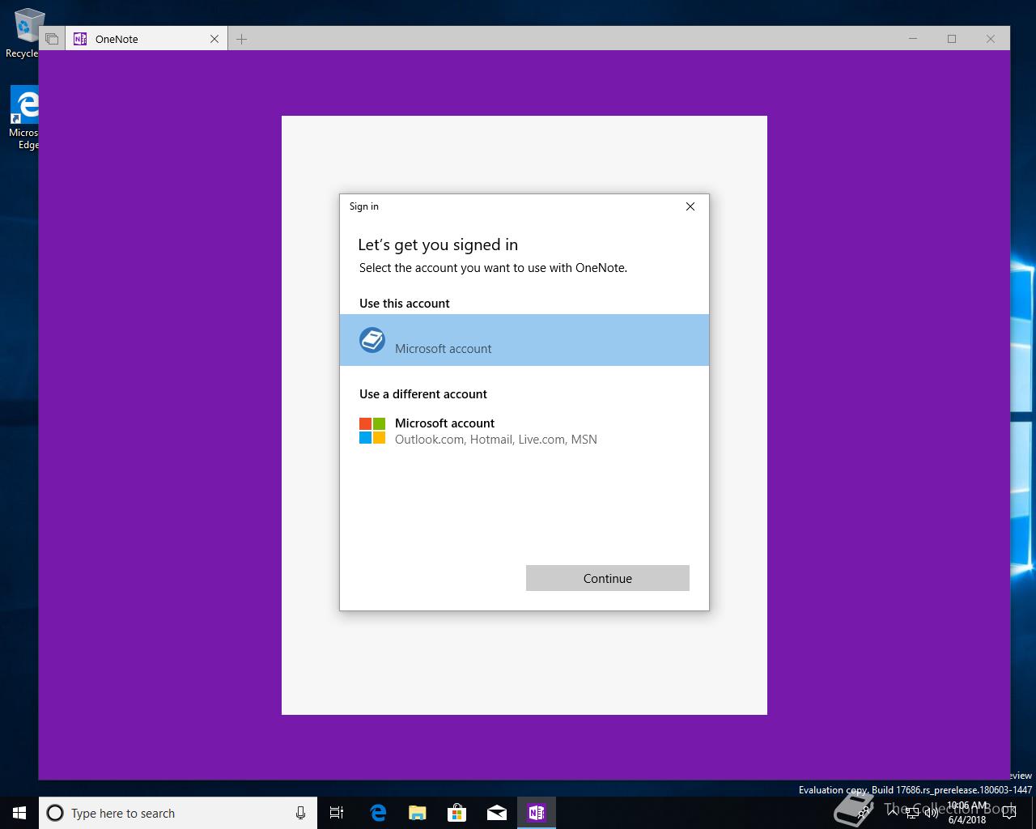Click the 'Use this account' label

[x=405, y=304]
